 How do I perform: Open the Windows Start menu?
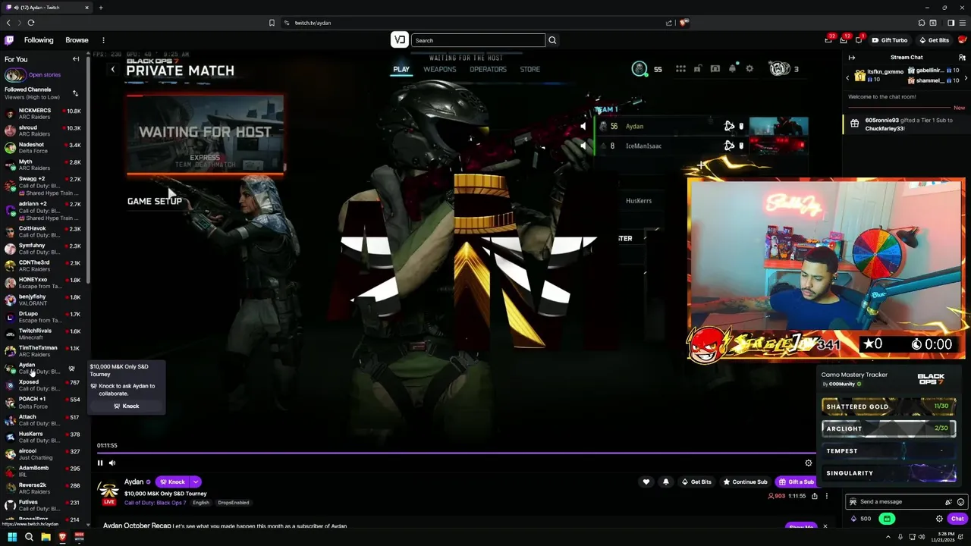[x=12, y=537]
